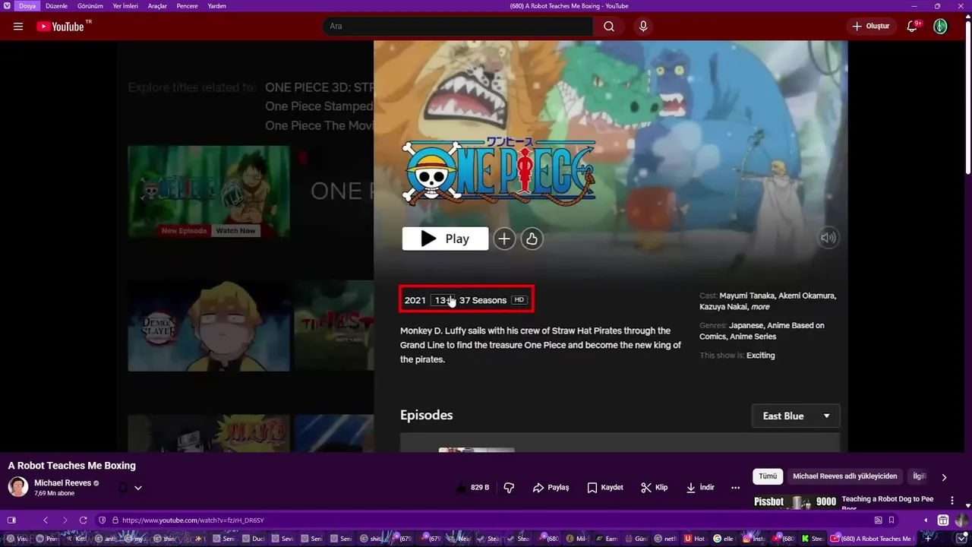Open East Blue season dropdown

(x=796, y=416)
